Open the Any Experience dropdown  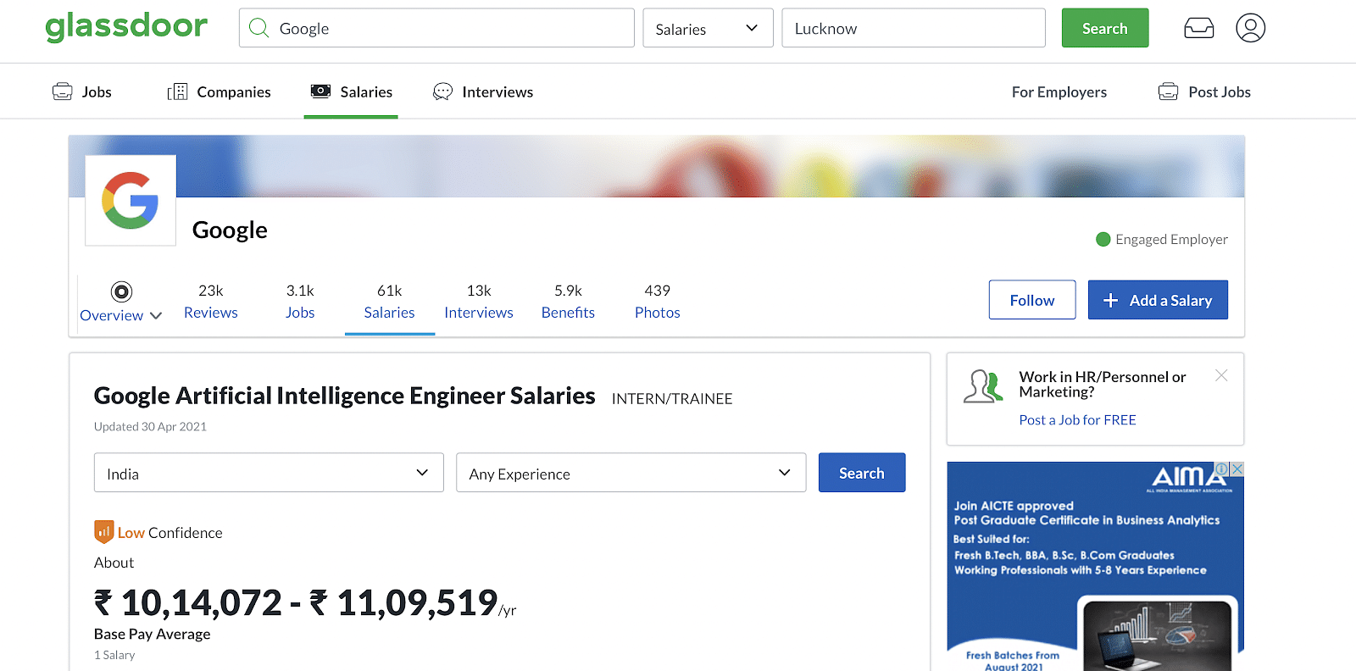[631, 473]
